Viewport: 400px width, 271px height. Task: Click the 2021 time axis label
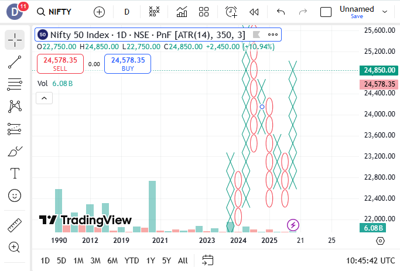pyautogui.click(x=160, y=241)
